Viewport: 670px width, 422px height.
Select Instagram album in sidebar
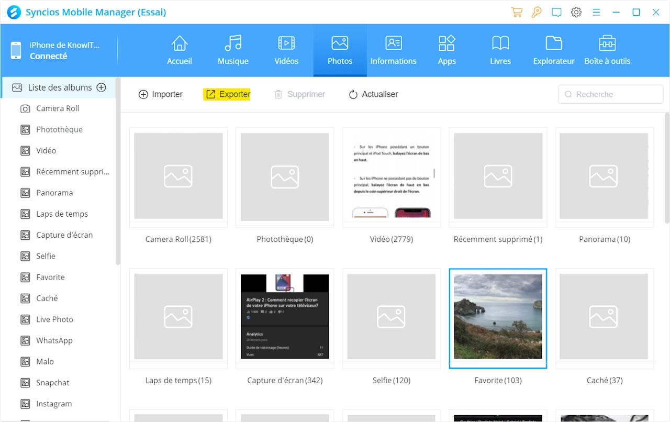point(58,404)
